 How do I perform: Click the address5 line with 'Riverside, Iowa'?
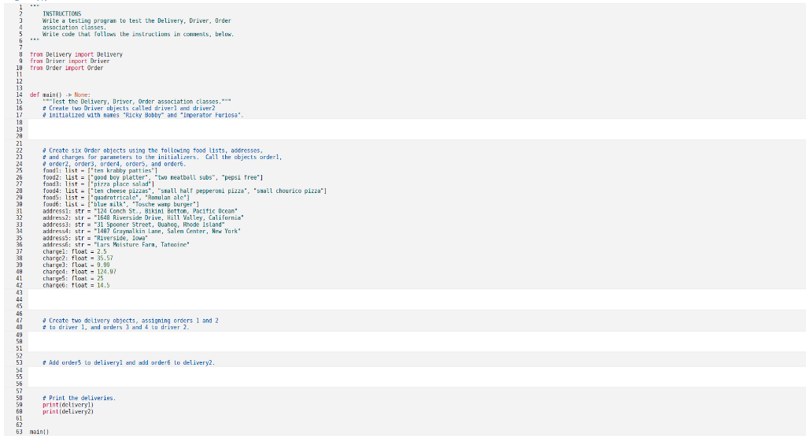[x=95, y=239]
